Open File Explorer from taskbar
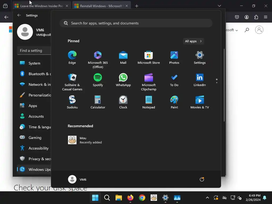 [119, 198]
